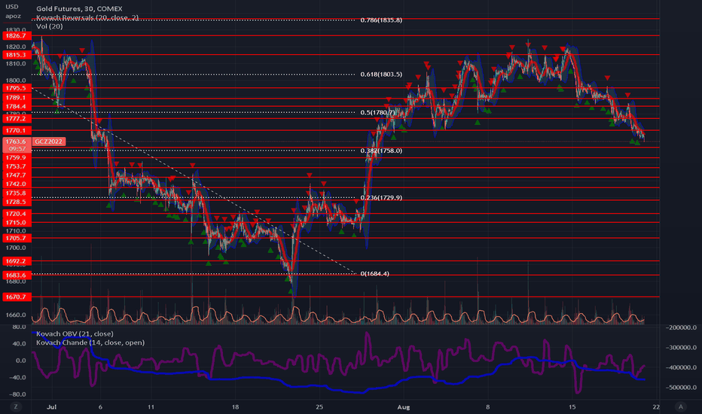Select the 1715.0 price level label
The height and width of the screenshot is (414, 702).
[17, 223]
